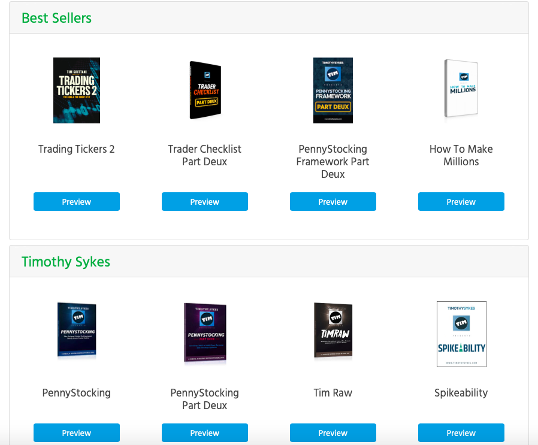Click Preview under How To Make Millions

461,202
